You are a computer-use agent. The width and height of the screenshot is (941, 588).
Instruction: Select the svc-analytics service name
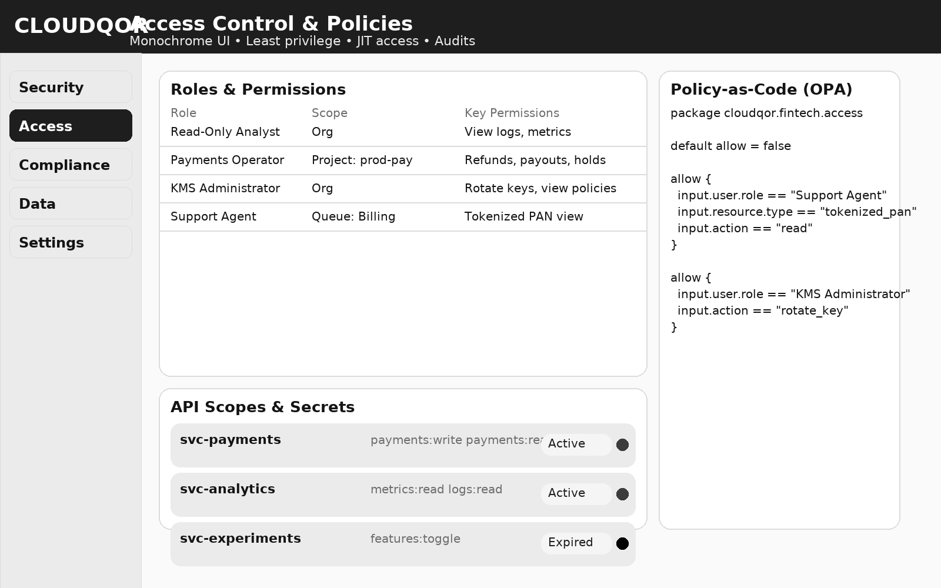point(228,489)
